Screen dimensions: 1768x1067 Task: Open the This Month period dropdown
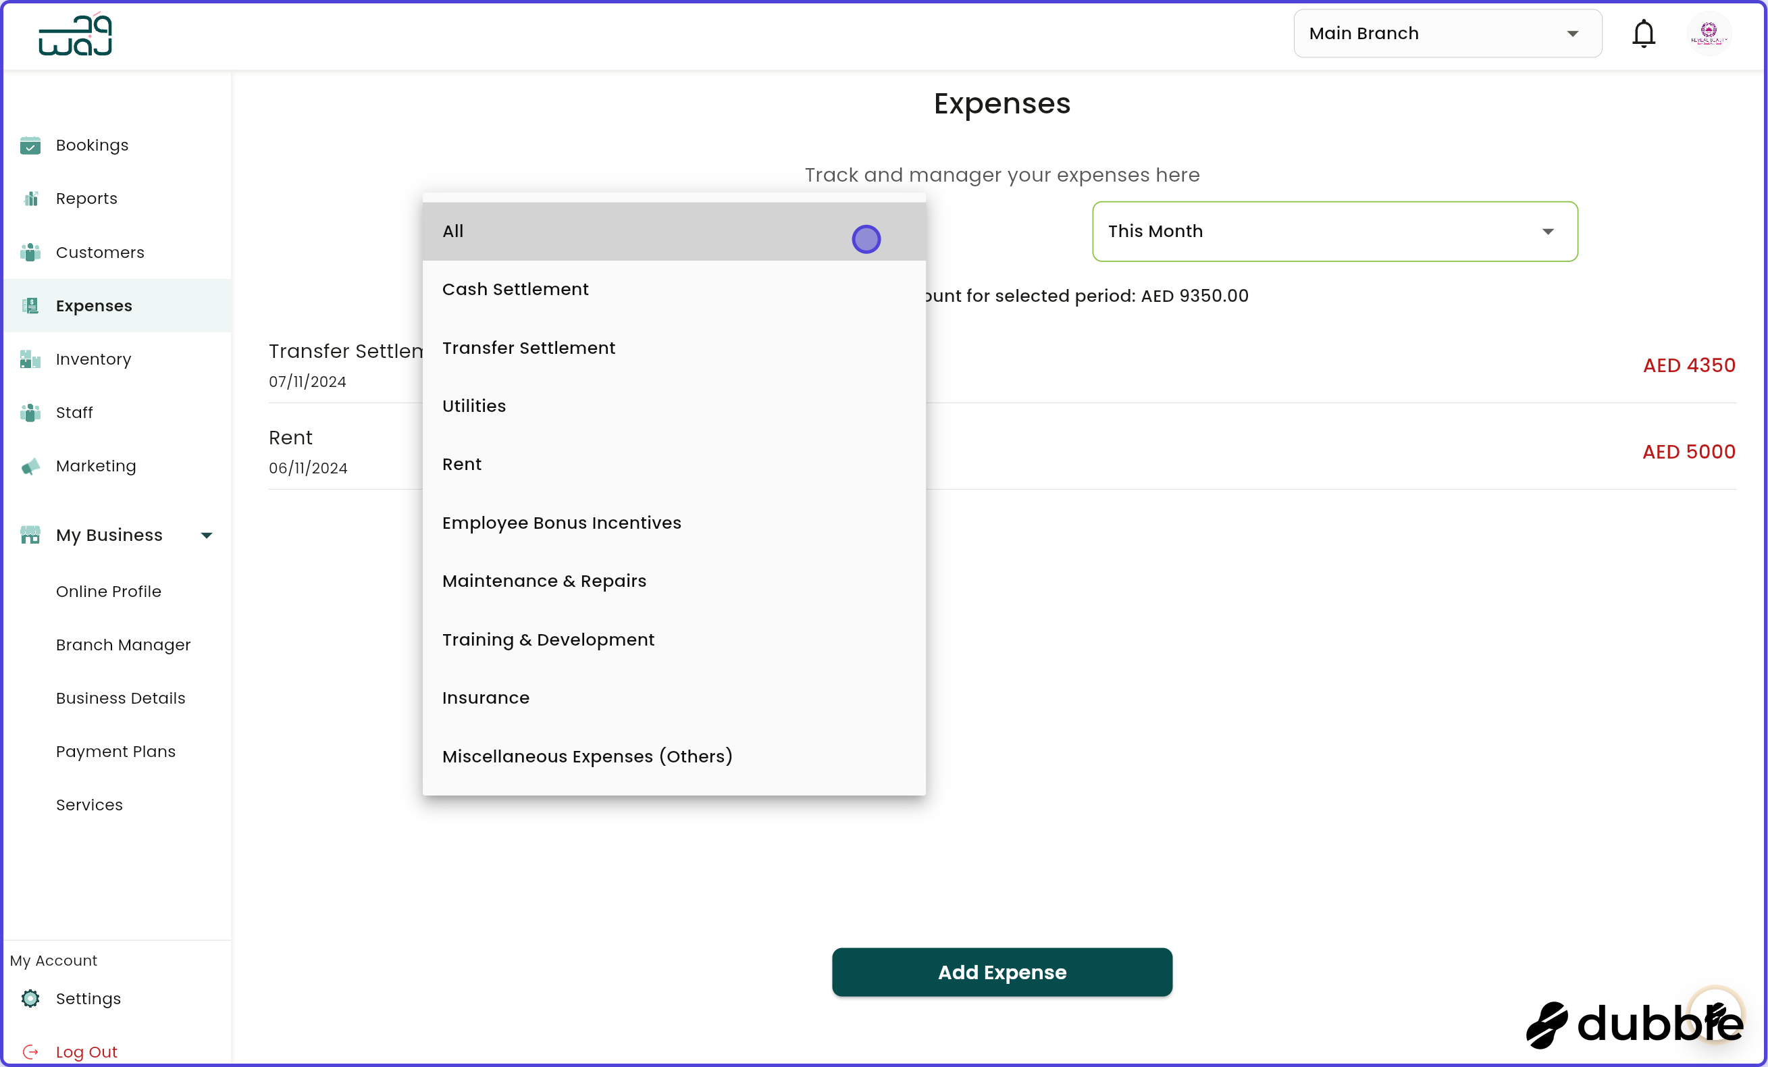click(x=1333, y=231)
